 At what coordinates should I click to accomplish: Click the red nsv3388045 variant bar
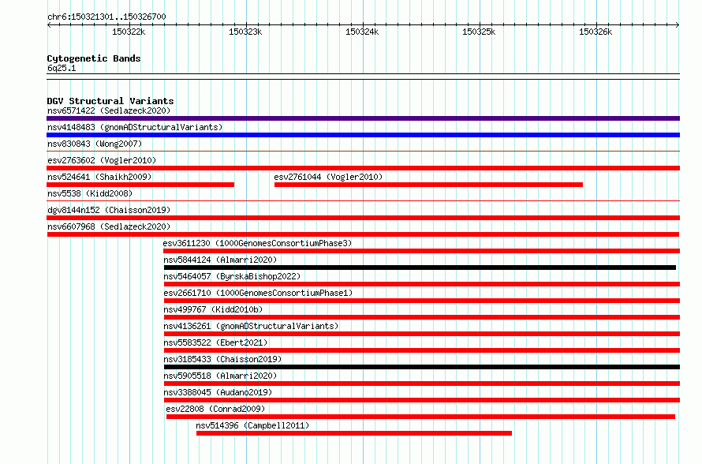422,400
